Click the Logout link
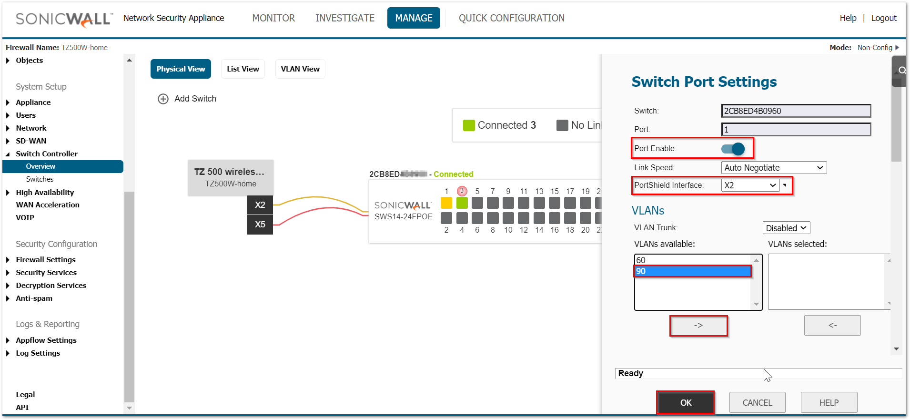Image resolution: width=910 pixels, height=420 pixels. point(883,18)
